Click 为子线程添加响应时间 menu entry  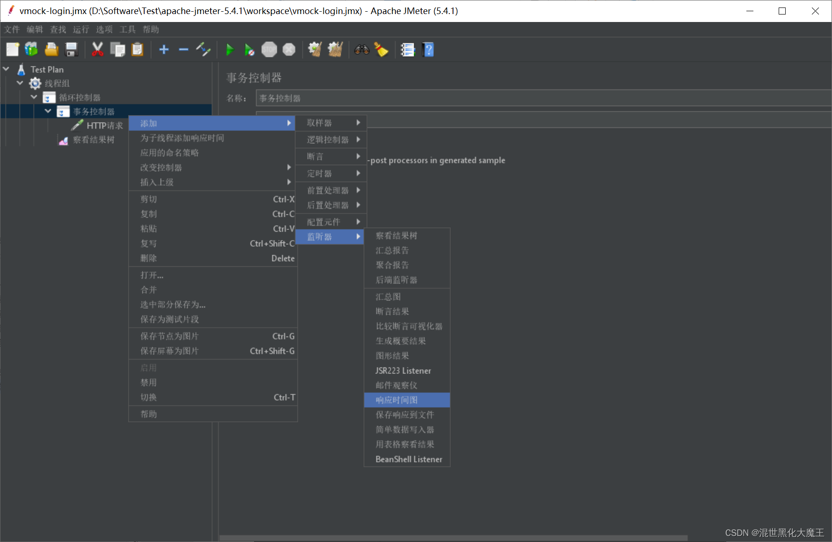click(213, 138)
